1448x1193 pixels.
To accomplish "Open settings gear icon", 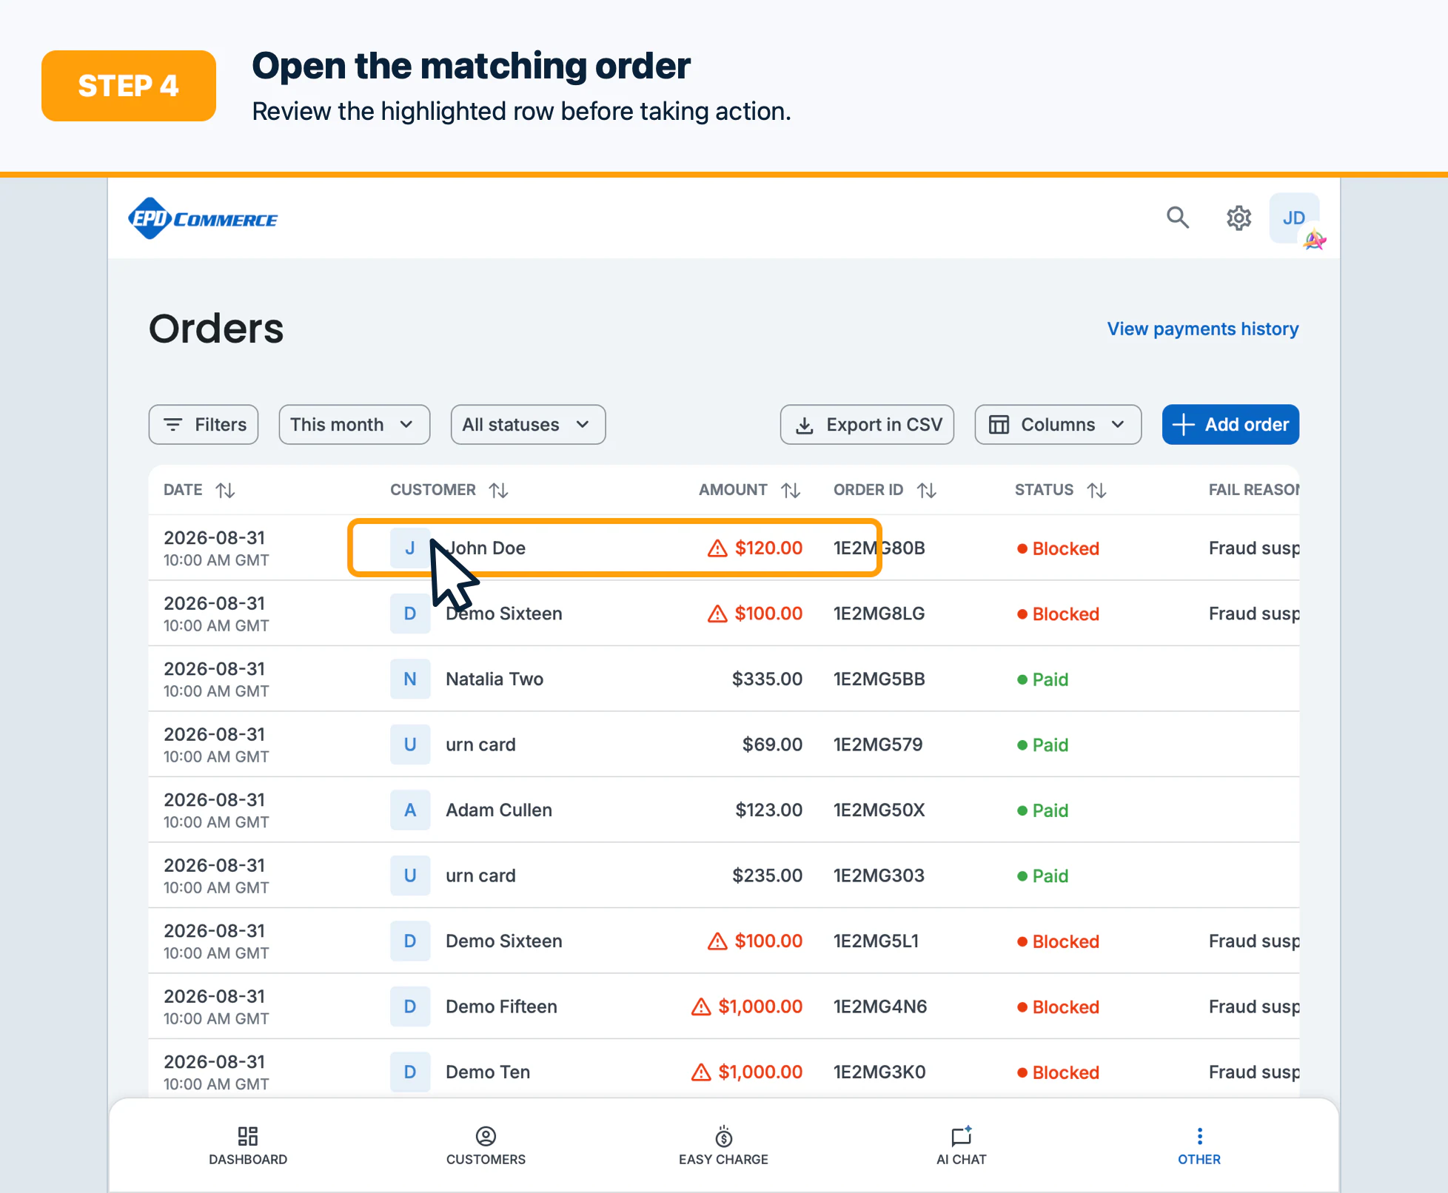I will [1238, 218].
